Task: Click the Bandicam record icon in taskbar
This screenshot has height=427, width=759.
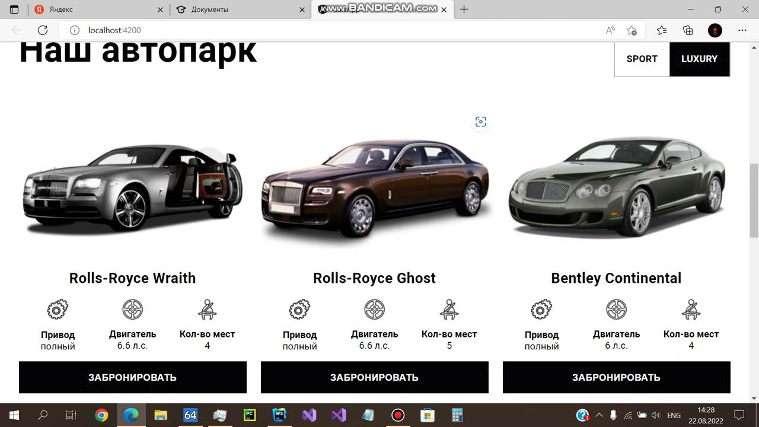Action: [398, 415]
